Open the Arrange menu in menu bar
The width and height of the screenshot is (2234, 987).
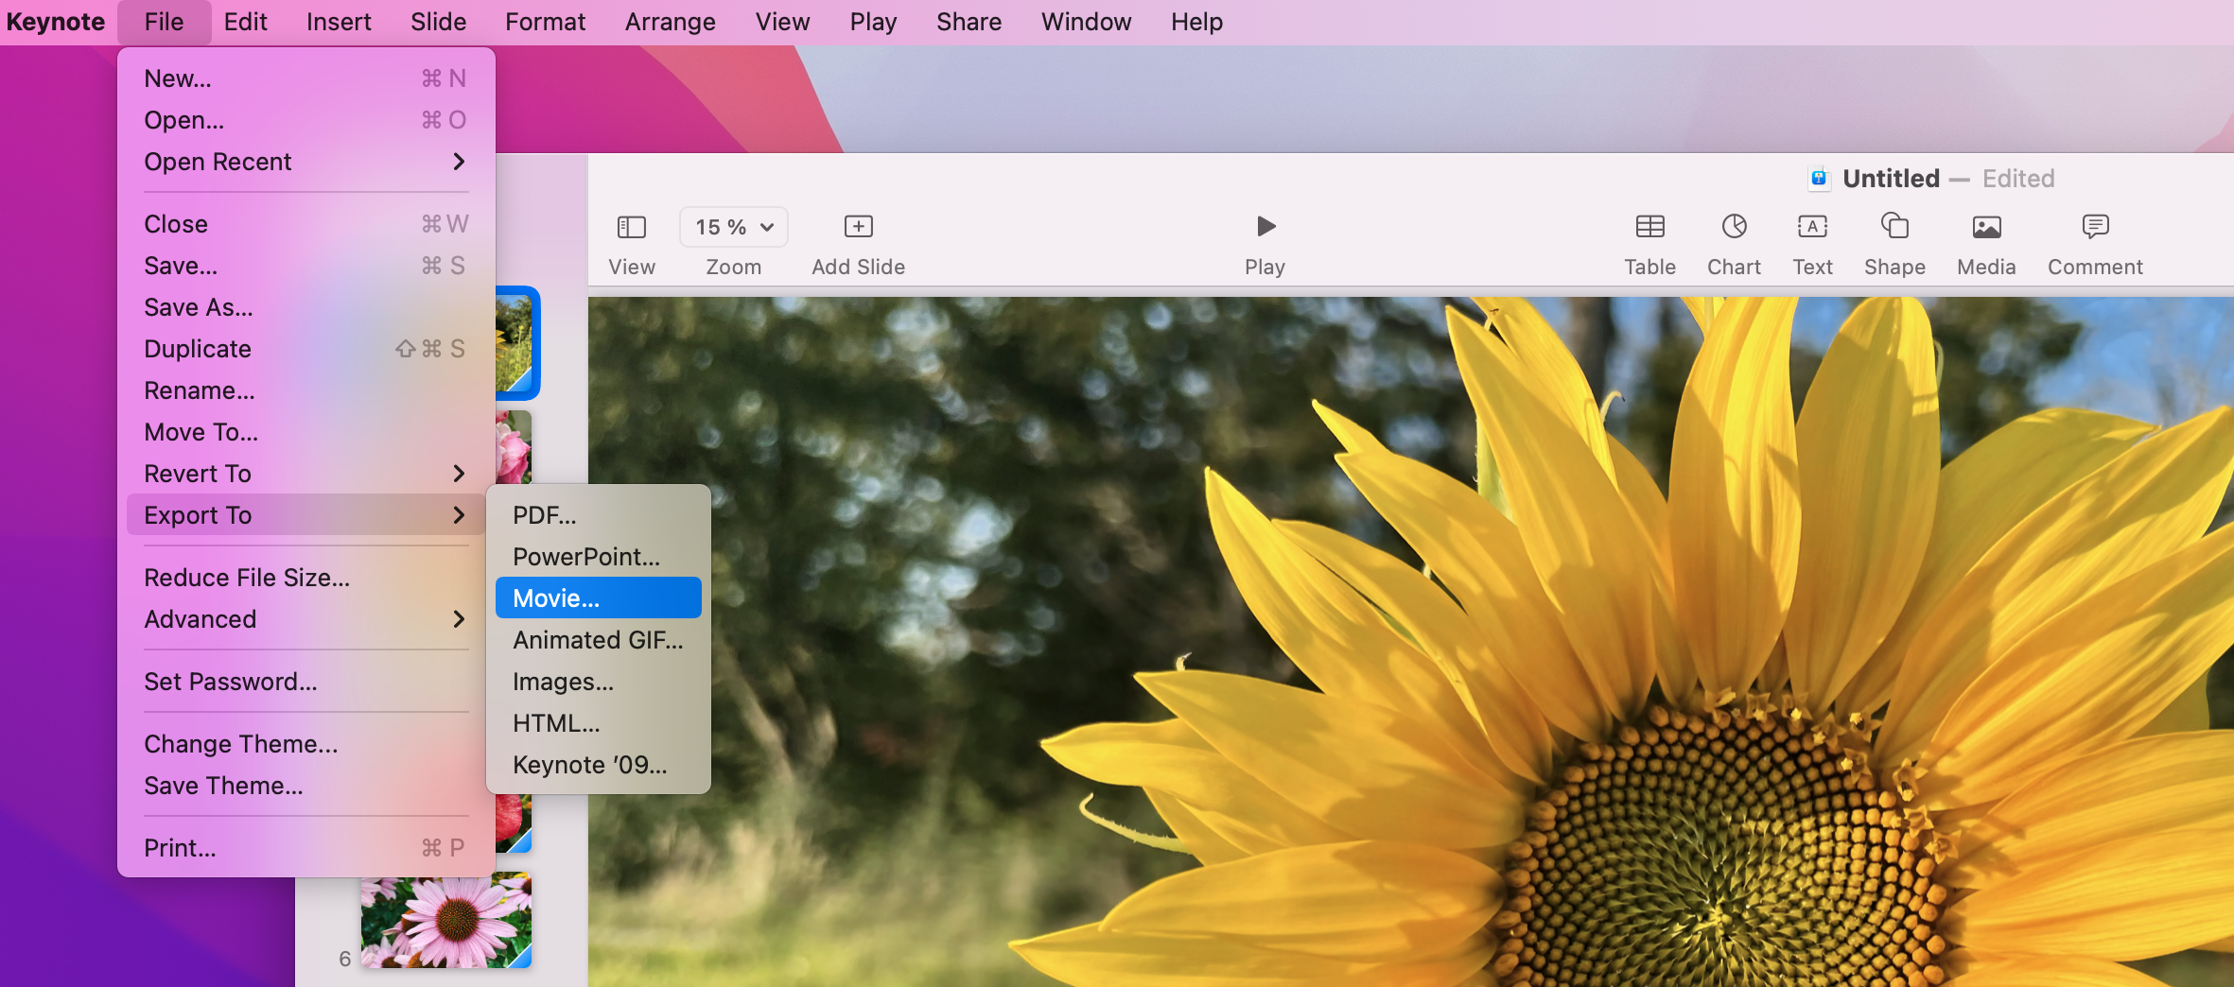670,22
